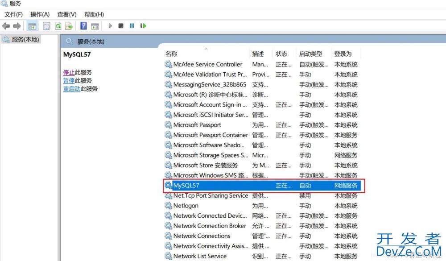Select McAfee Validation Trust Pr... service

coord(210,75)
